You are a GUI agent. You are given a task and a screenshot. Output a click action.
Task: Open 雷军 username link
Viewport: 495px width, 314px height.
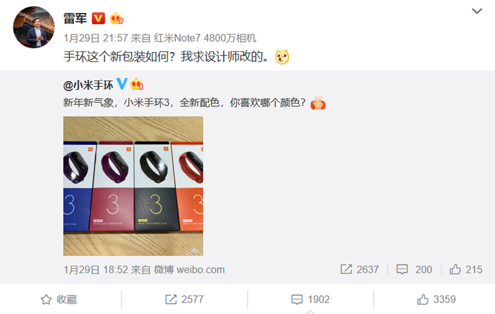[75, 18]
